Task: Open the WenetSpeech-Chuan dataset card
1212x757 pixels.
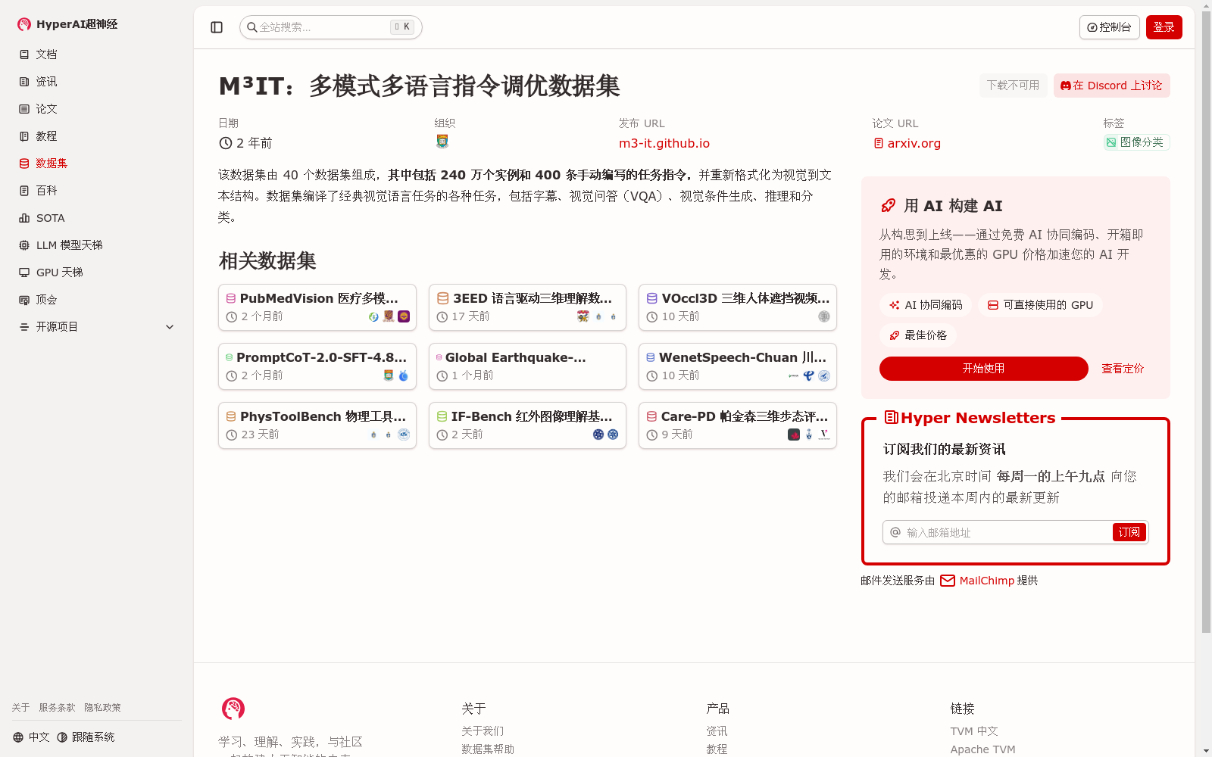Action: pos(738,366)
